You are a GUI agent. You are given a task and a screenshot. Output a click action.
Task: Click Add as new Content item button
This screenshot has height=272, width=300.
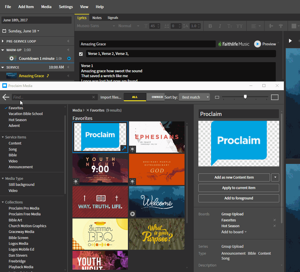[x=234, y=177]
